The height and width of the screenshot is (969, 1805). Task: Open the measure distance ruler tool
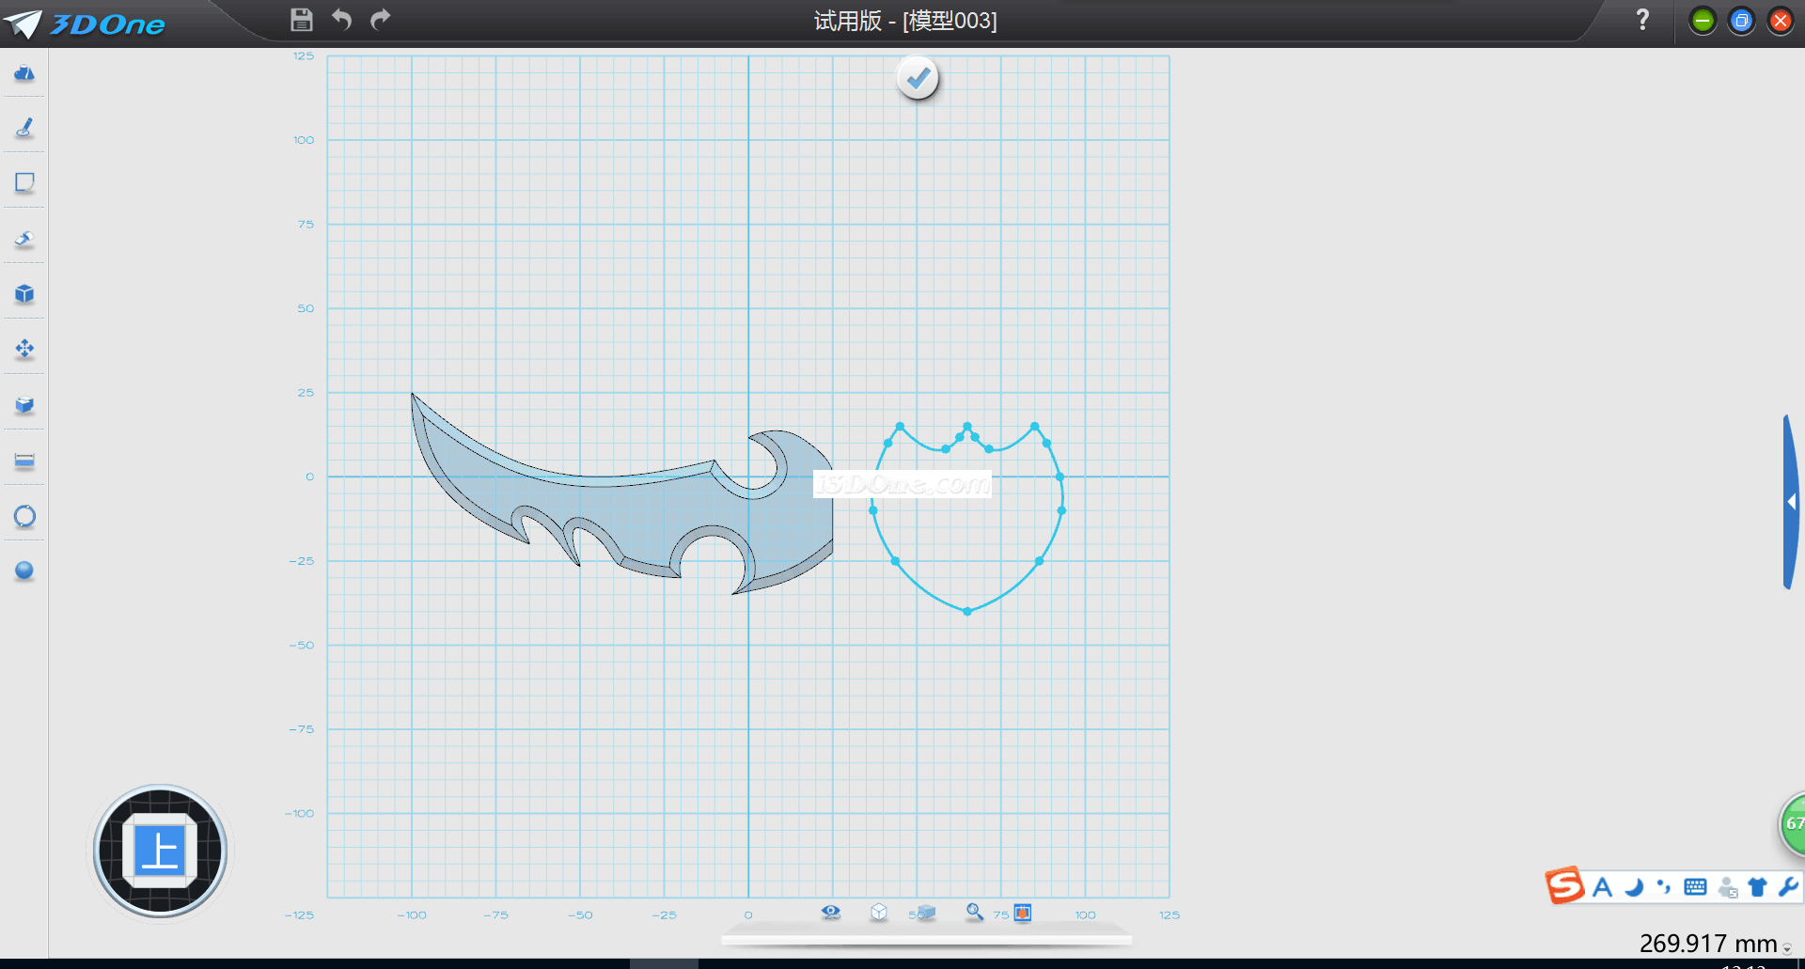tap(24, 461)
